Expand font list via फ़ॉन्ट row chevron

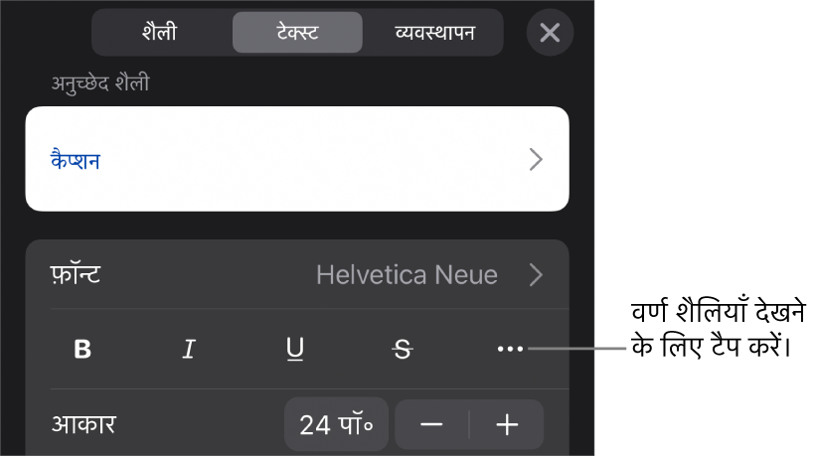(536, 275)
